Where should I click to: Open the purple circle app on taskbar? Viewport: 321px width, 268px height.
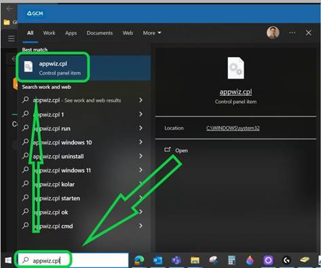click(x=268, y=261)
